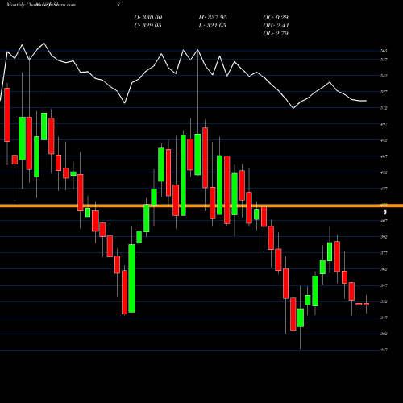Click the "347" price axis label

[384, 285]
